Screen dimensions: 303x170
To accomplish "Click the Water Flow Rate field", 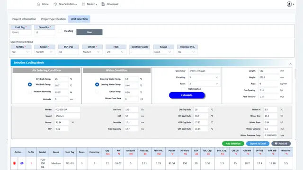I will [x=132, y=99].
